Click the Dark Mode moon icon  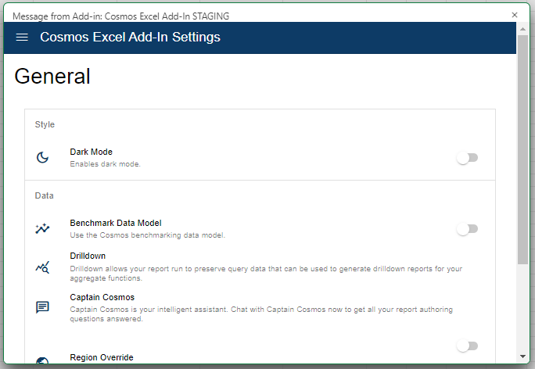coord(43,158)
